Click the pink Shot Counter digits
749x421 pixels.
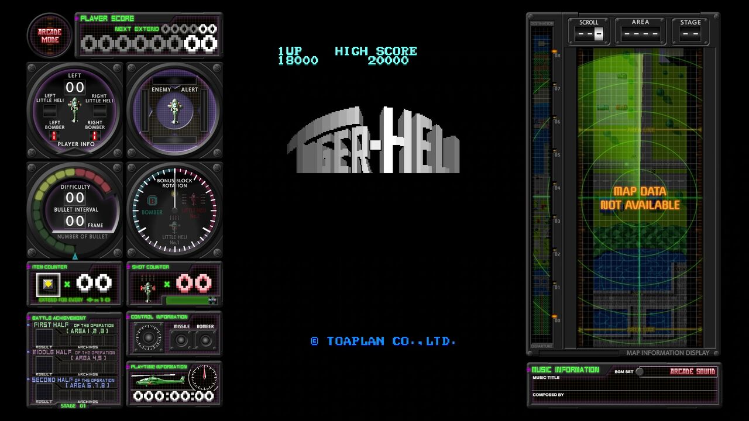pos(194,284)
